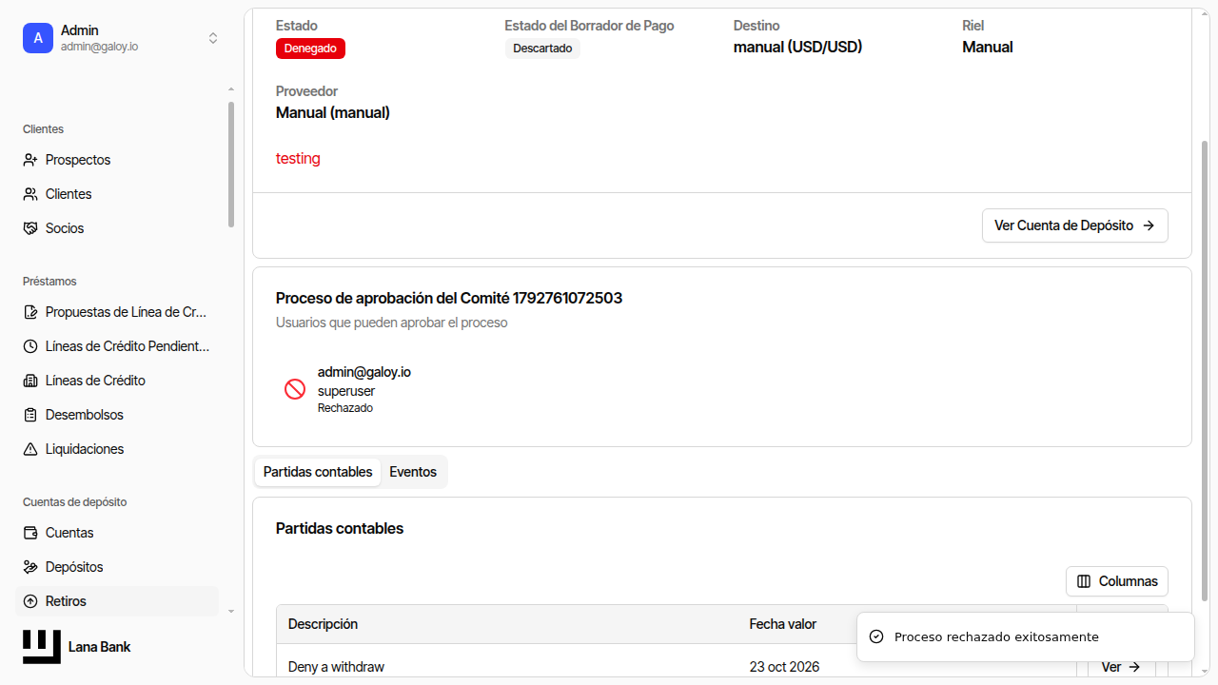This screenshot has width=1218, height=685.
Task: Click the '23 oct 2026' date cell
Action: pyautogui.click(x=784, y=667)
